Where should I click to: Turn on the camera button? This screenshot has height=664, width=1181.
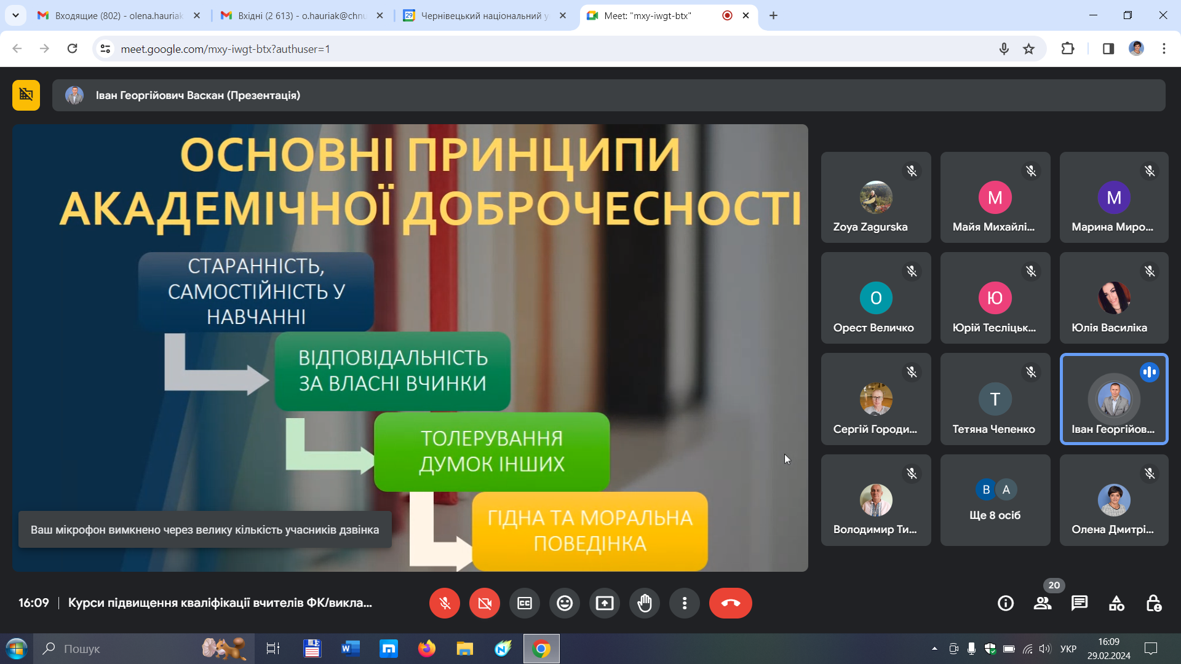pyautogui.click(x=485, y=603)
